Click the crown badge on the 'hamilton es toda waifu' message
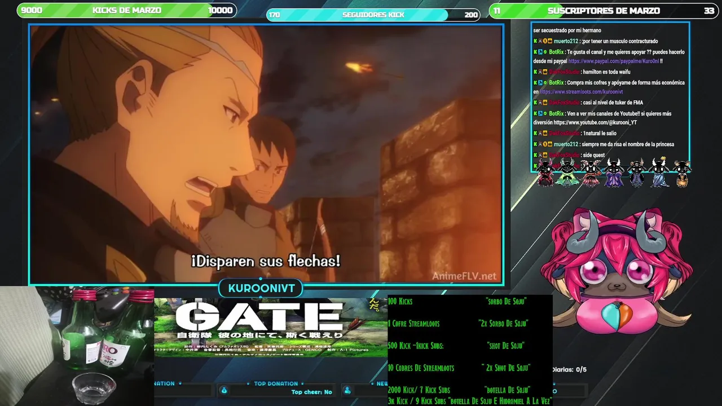The width and height of the screenshot is (722, 406). [545, 72]
